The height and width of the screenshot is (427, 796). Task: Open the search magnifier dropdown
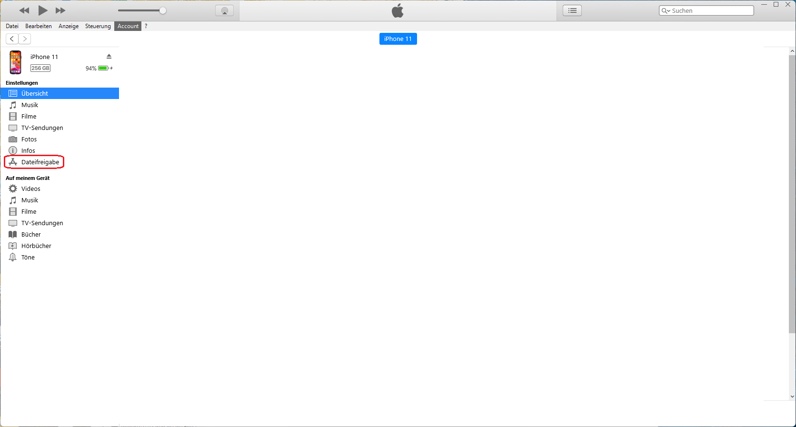tap(666, 10)
